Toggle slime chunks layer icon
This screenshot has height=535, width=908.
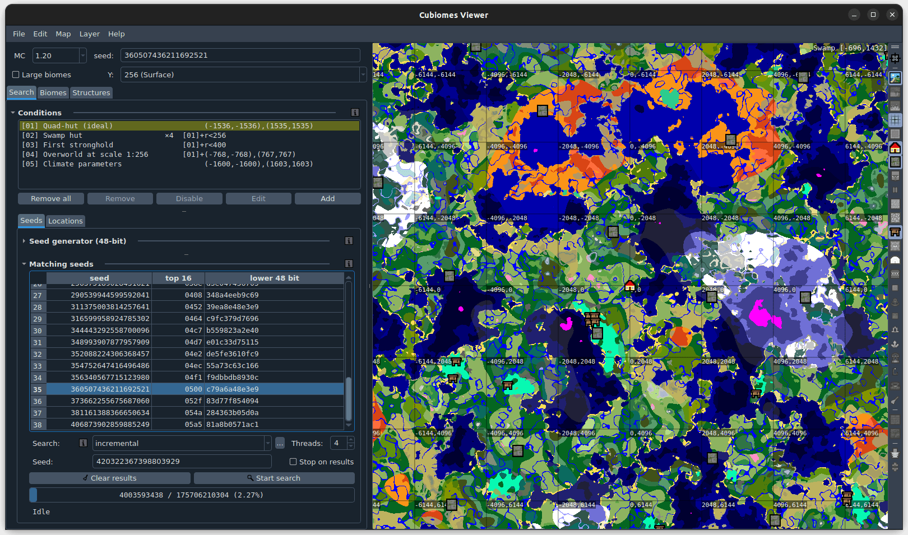[895, 134]
